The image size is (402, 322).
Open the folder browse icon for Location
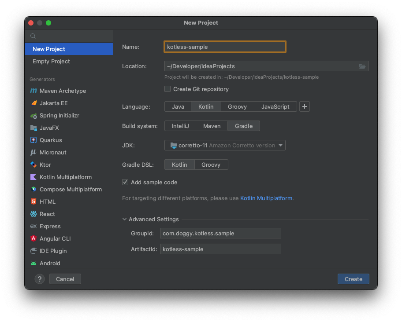click(362, 66)
